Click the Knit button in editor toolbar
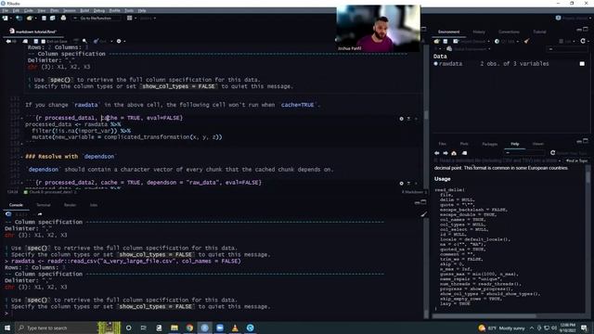 tap(99, 41)
